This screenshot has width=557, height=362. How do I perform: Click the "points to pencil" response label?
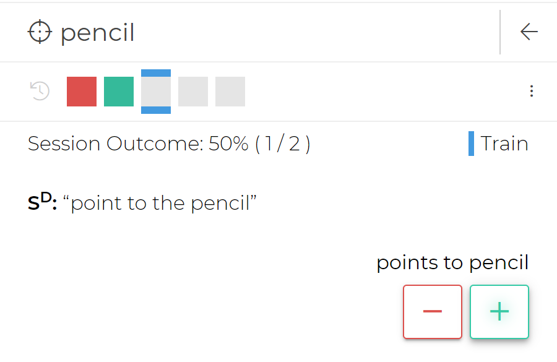tap(452, 262)
